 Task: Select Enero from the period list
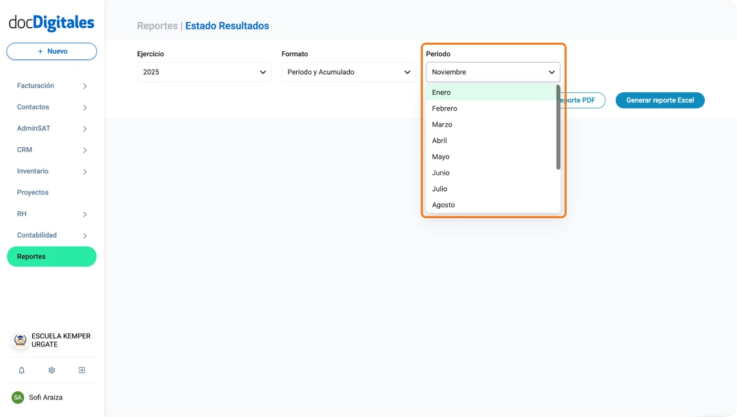tap(442, 92)
